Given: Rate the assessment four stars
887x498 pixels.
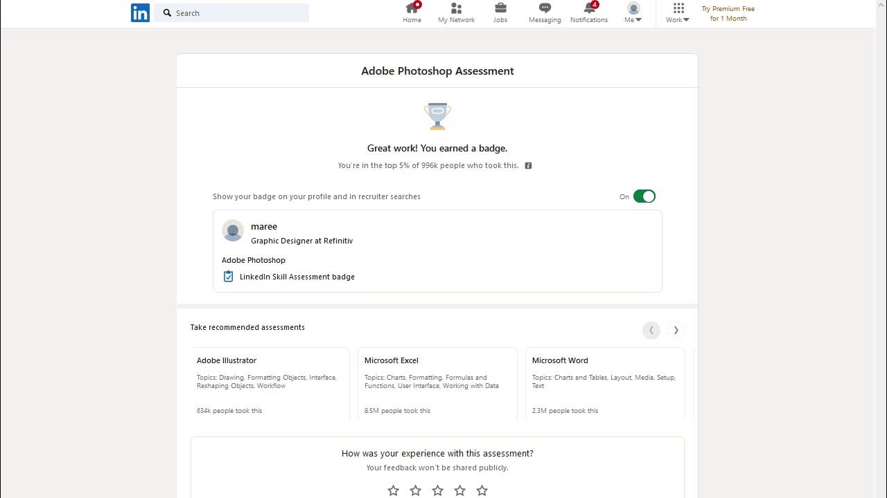Looking at the screenshot, I should click(460, 490).
